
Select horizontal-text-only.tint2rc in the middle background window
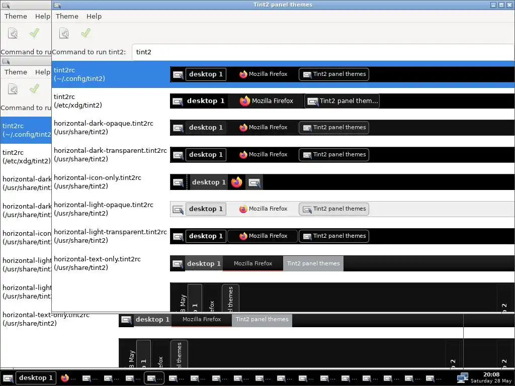coord(46,319)
